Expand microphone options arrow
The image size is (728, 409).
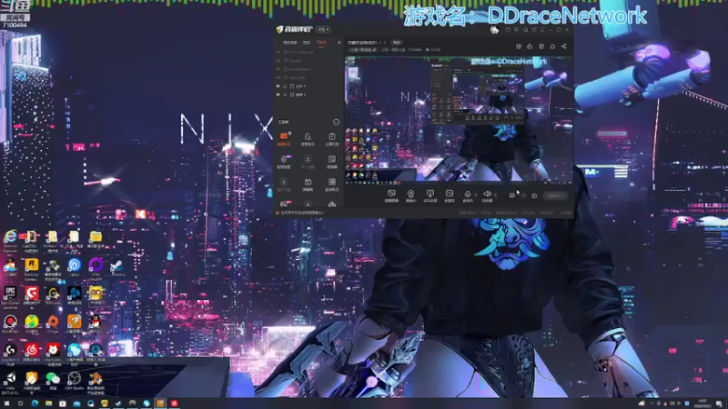point(476,195)
